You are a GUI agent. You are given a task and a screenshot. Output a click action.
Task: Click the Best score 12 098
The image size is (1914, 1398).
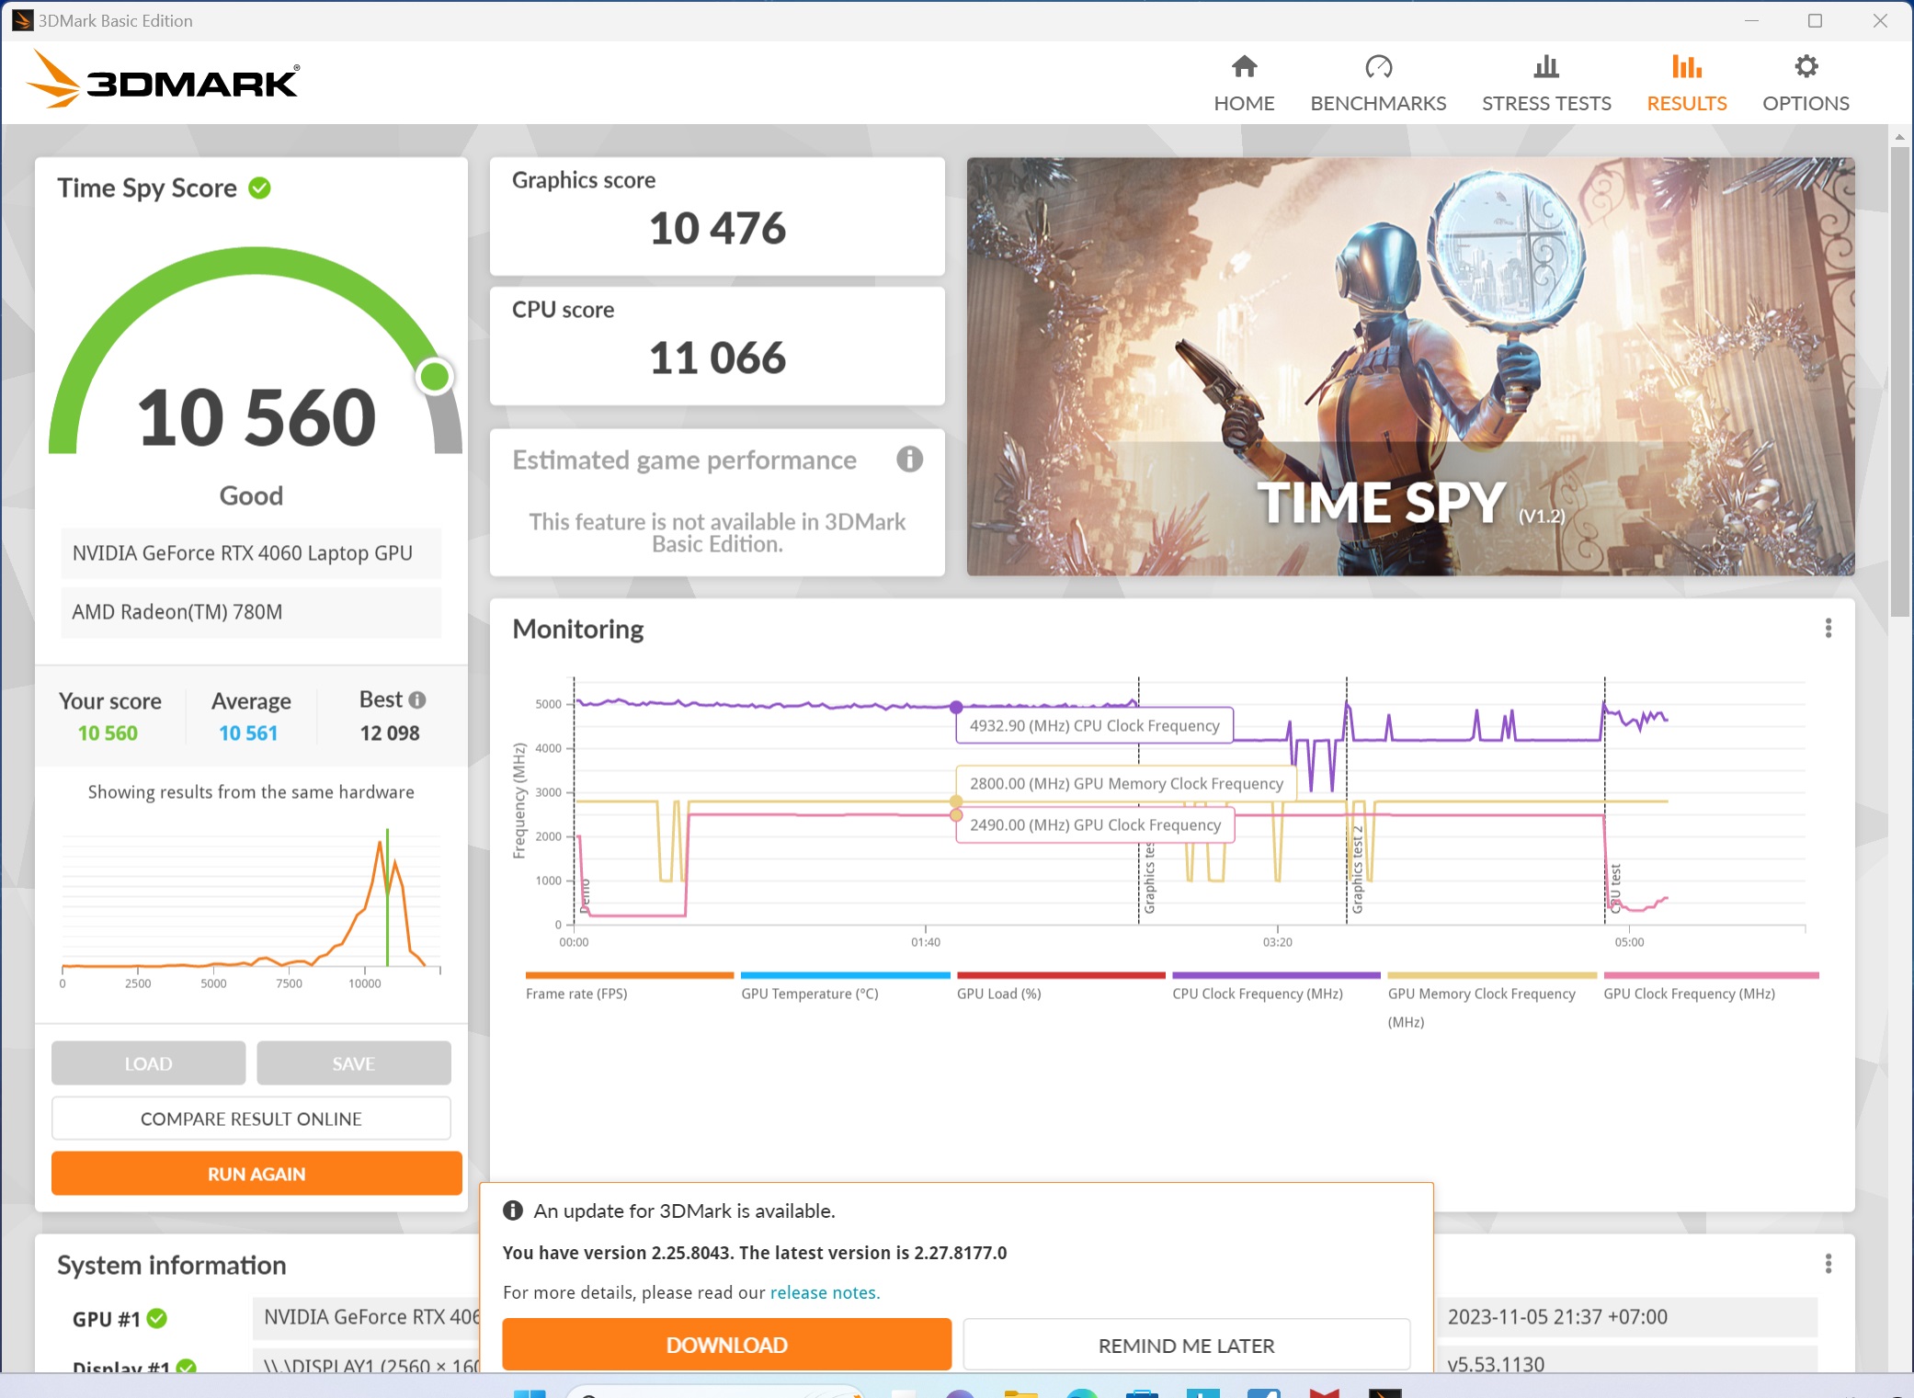(390, 733)
